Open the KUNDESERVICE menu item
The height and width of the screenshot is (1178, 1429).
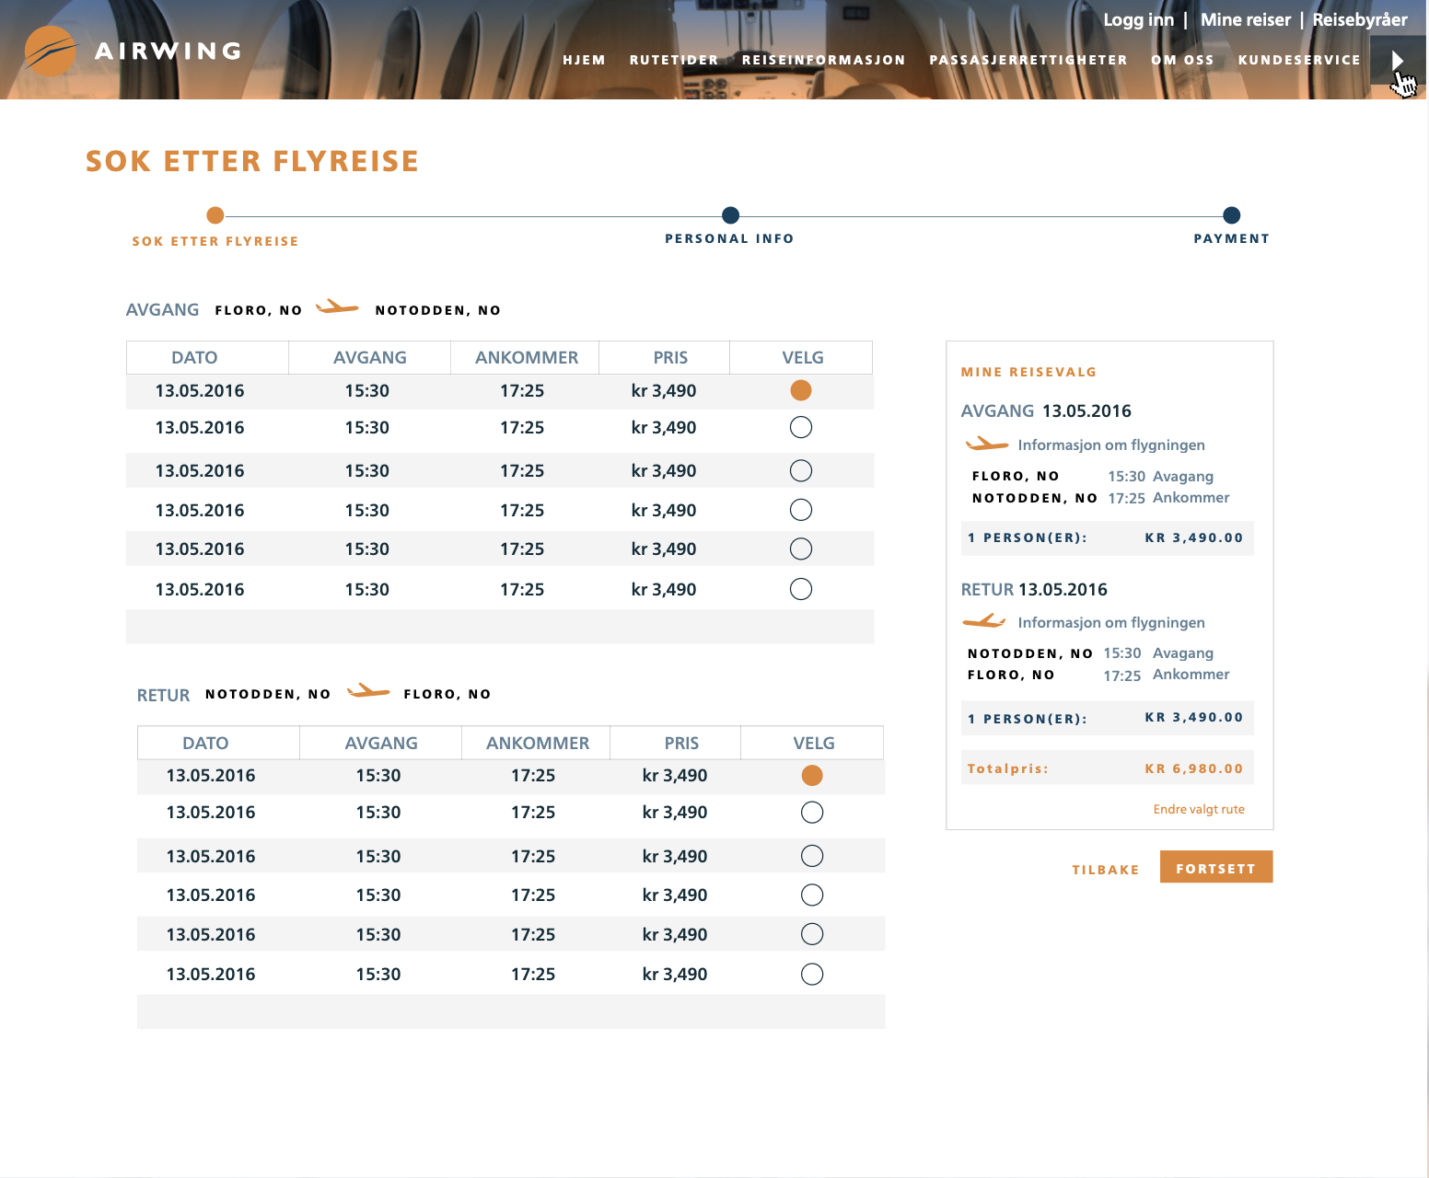pyautogui.click(x=1299, y=60)
